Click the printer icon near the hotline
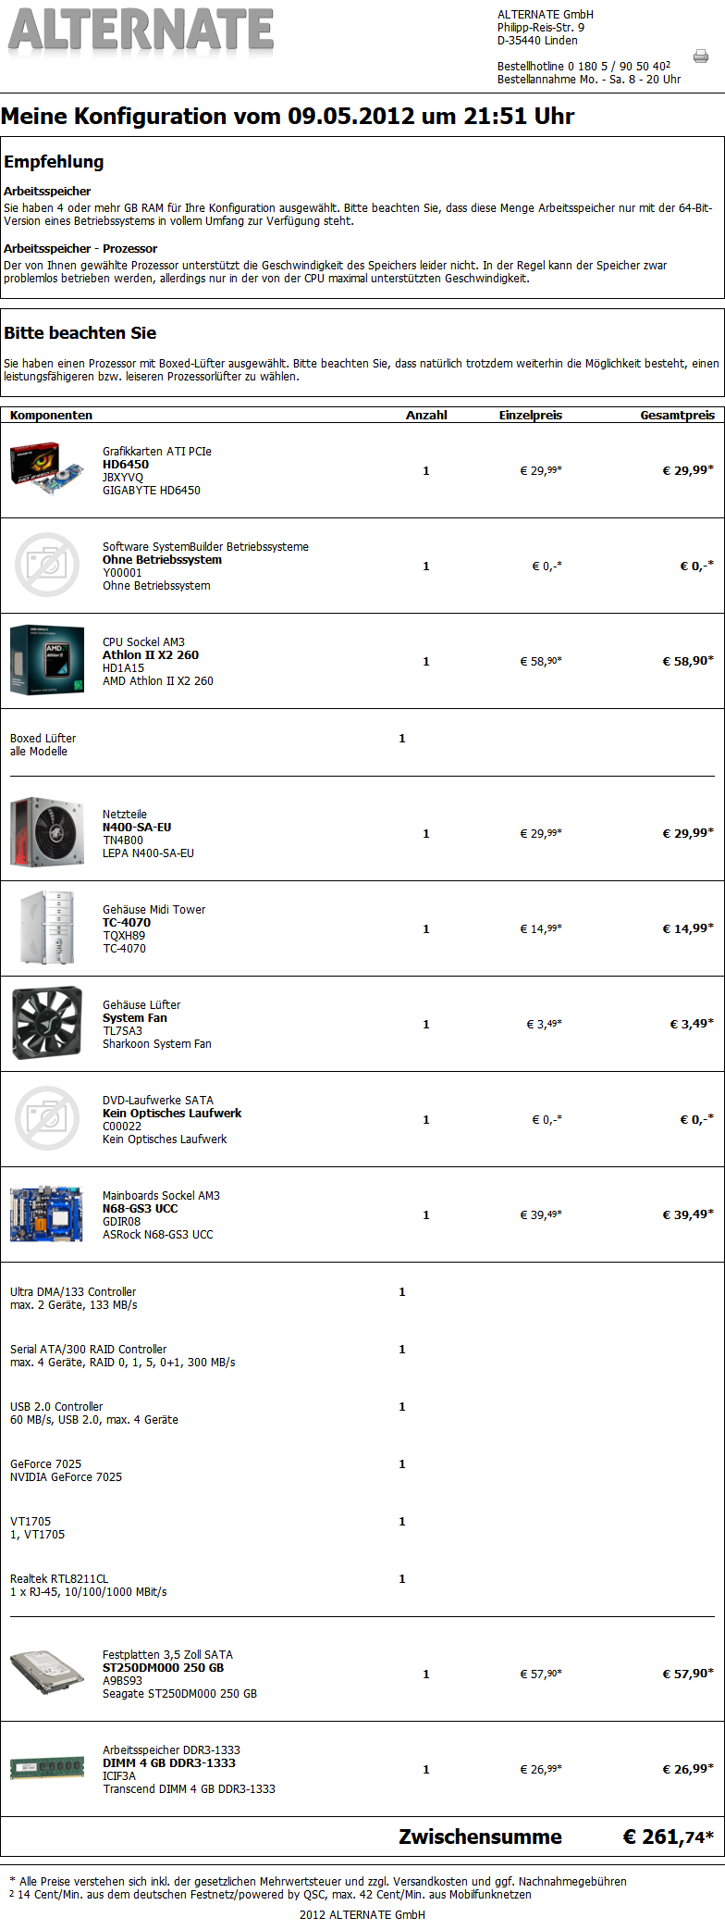The image size is (725, 1930). click(701, 56)
